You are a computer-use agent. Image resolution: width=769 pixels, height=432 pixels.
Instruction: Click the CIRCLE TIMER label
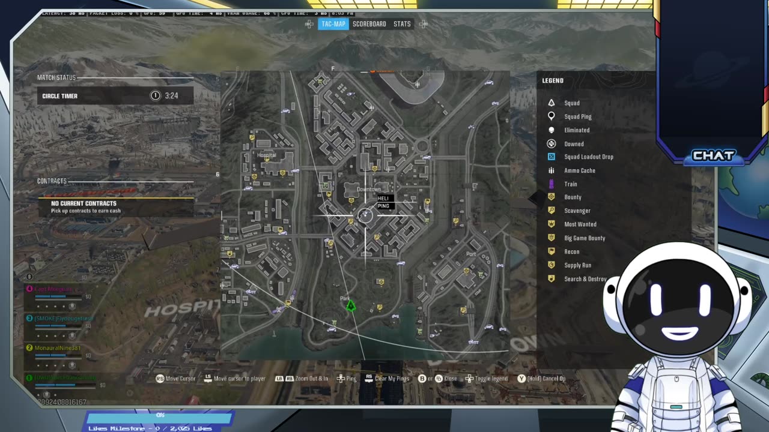(59, 96)
